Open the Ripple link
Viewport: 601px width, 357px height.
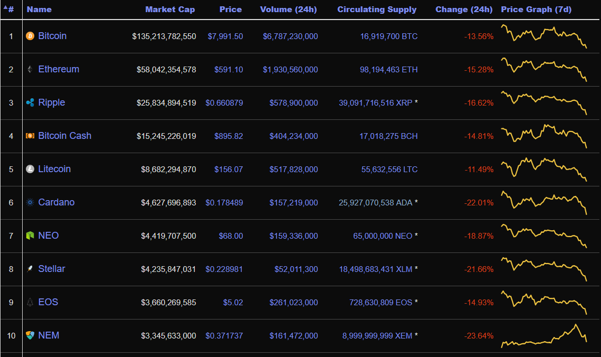click(52, 103)
